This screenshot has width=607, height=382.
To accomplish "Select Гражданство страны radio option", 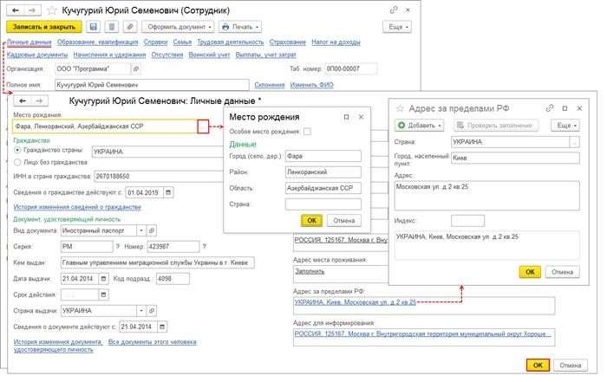I will pos(17,150).
